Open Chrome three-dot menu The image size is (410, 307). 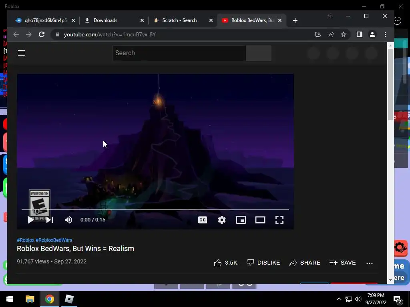tap(385, 34)
